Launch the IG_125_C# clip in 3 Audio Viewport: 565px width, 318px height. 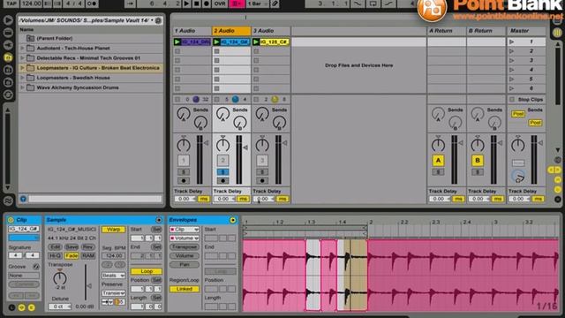[x=256, y=42]
